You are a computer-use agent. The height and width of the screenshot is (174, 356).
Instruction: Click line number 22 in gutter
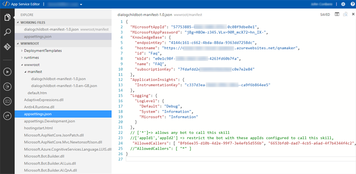(121, 133)
